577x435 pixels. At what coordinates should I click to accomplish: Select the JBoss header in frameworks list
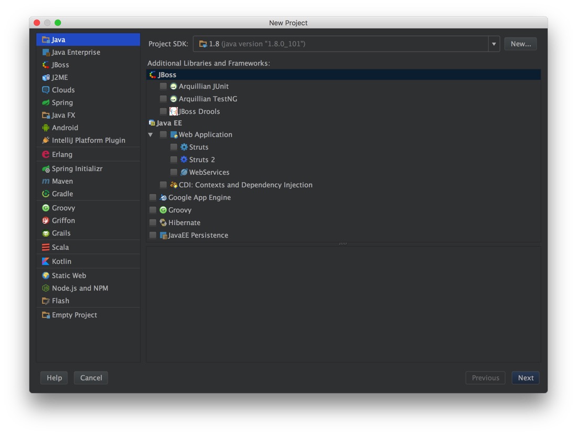(167, 75)
